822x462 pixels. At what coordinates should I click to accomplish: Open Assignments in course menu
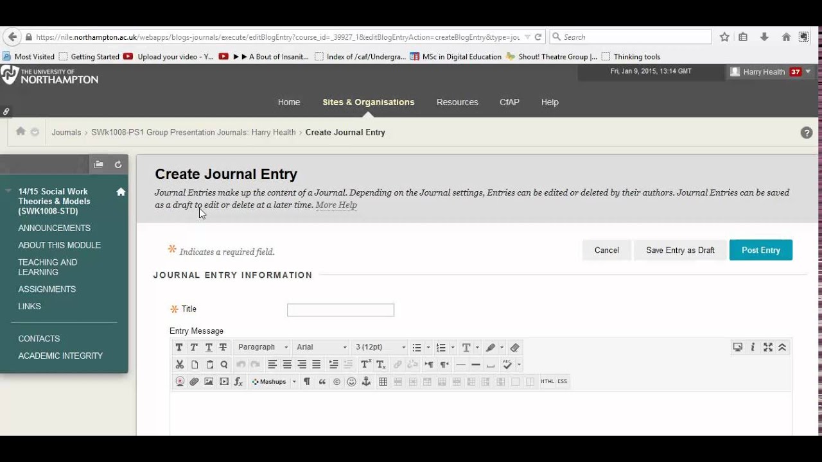47,289
